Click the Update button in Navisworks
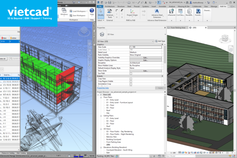Viewport: 237px width, 158px height. point(14,59)
